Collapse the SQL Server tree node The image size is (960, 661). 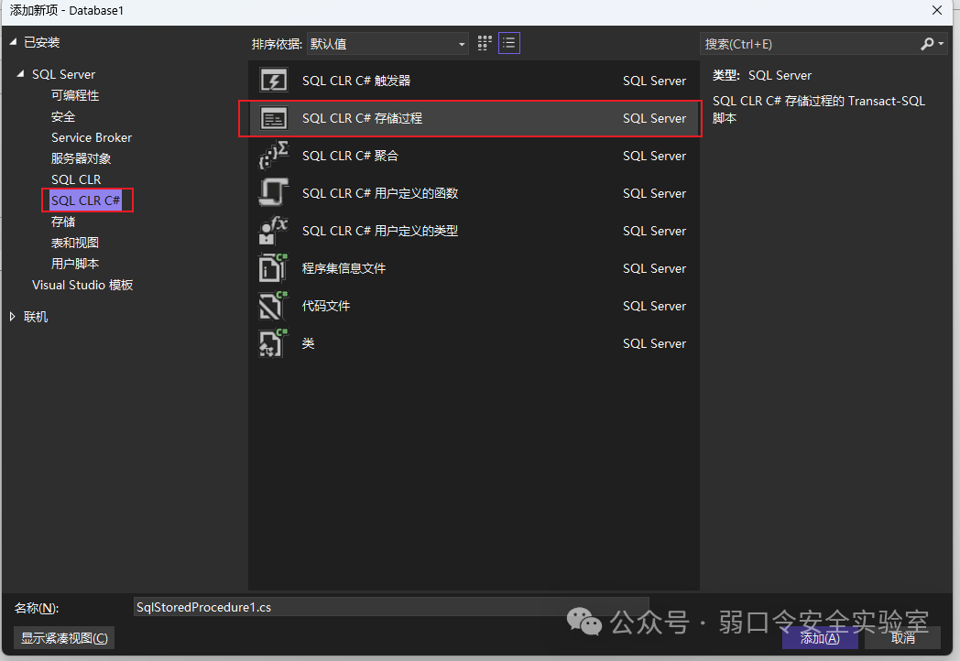pyautogui.click(x=20, y=73)
